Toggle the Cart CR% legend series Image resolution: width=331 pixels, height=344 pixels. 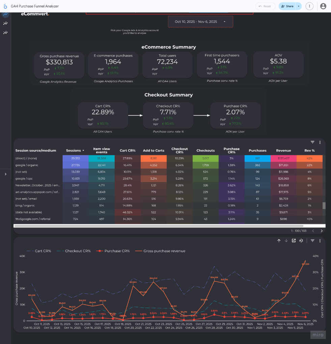pos(39,251)
